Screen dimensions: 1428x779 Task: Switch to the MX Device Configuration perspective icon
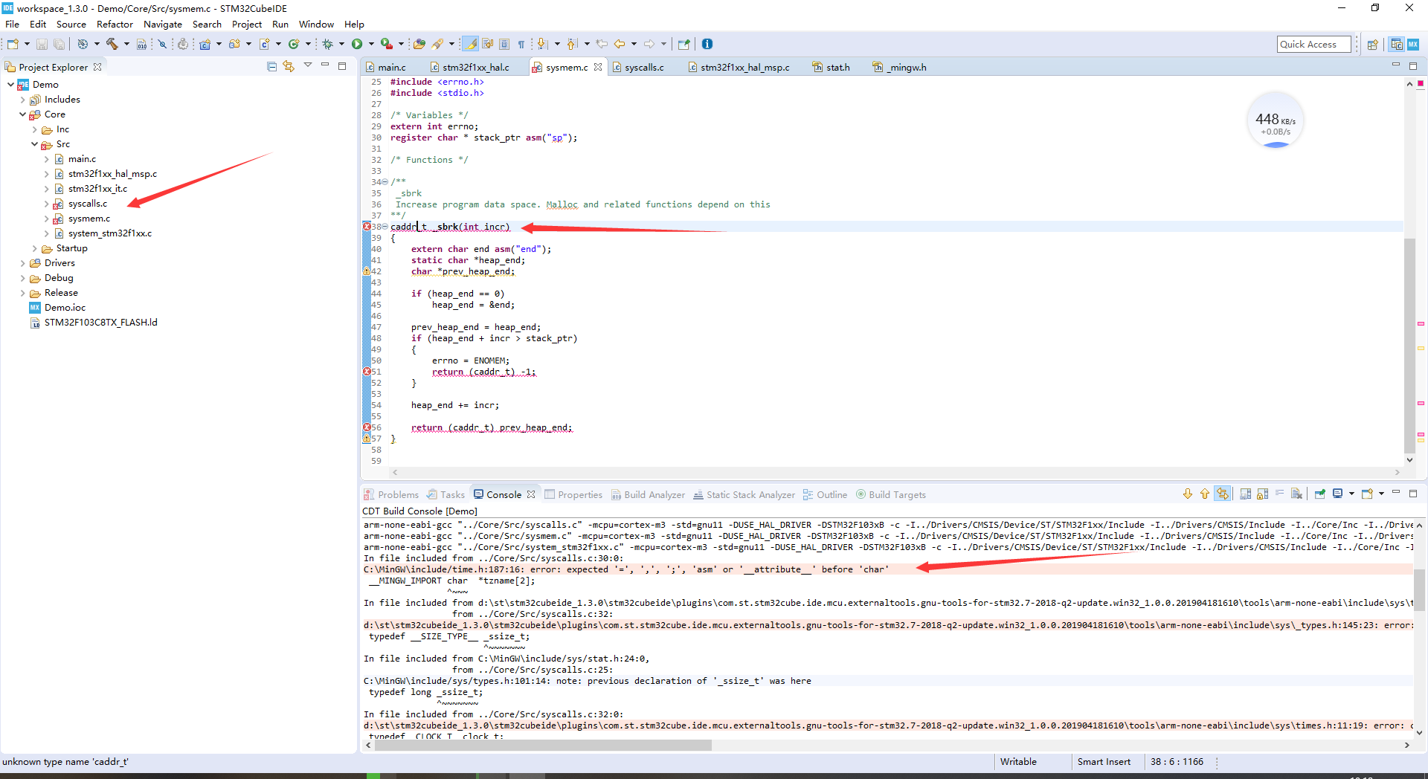coord(1412,45)
